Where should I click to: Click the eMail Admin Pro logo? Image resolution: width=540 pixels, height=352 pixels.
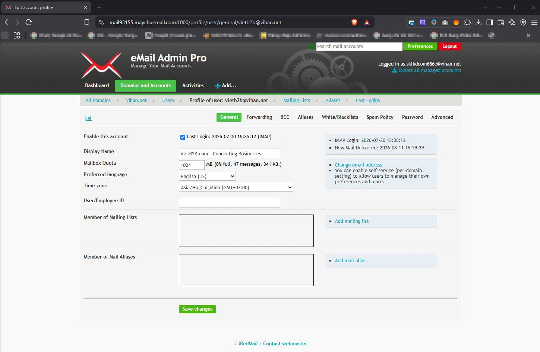coord(101,65)
